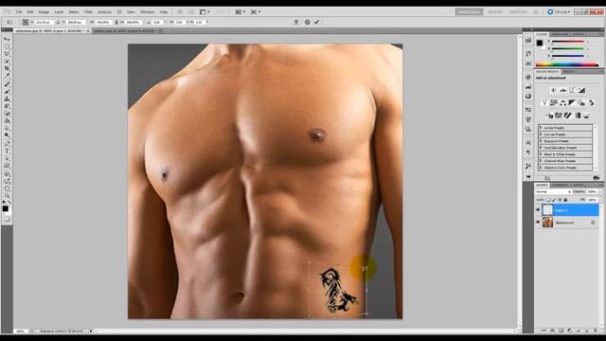This screenshot has height=341, width=606.
Task: Commit the transform with the checkmark
Action: [x=316, y=22]
